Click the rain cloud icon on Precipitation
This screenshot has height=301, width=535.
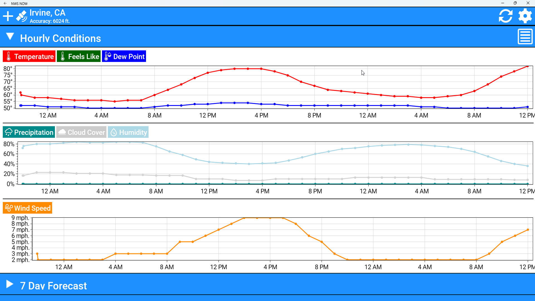[9, 132]
